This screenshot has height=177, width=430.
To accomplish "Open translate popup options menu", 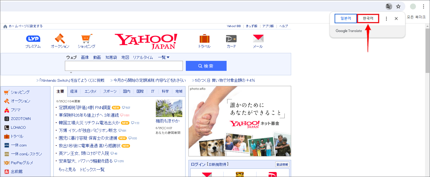I will pyautogui.click(x=386, y=19).
